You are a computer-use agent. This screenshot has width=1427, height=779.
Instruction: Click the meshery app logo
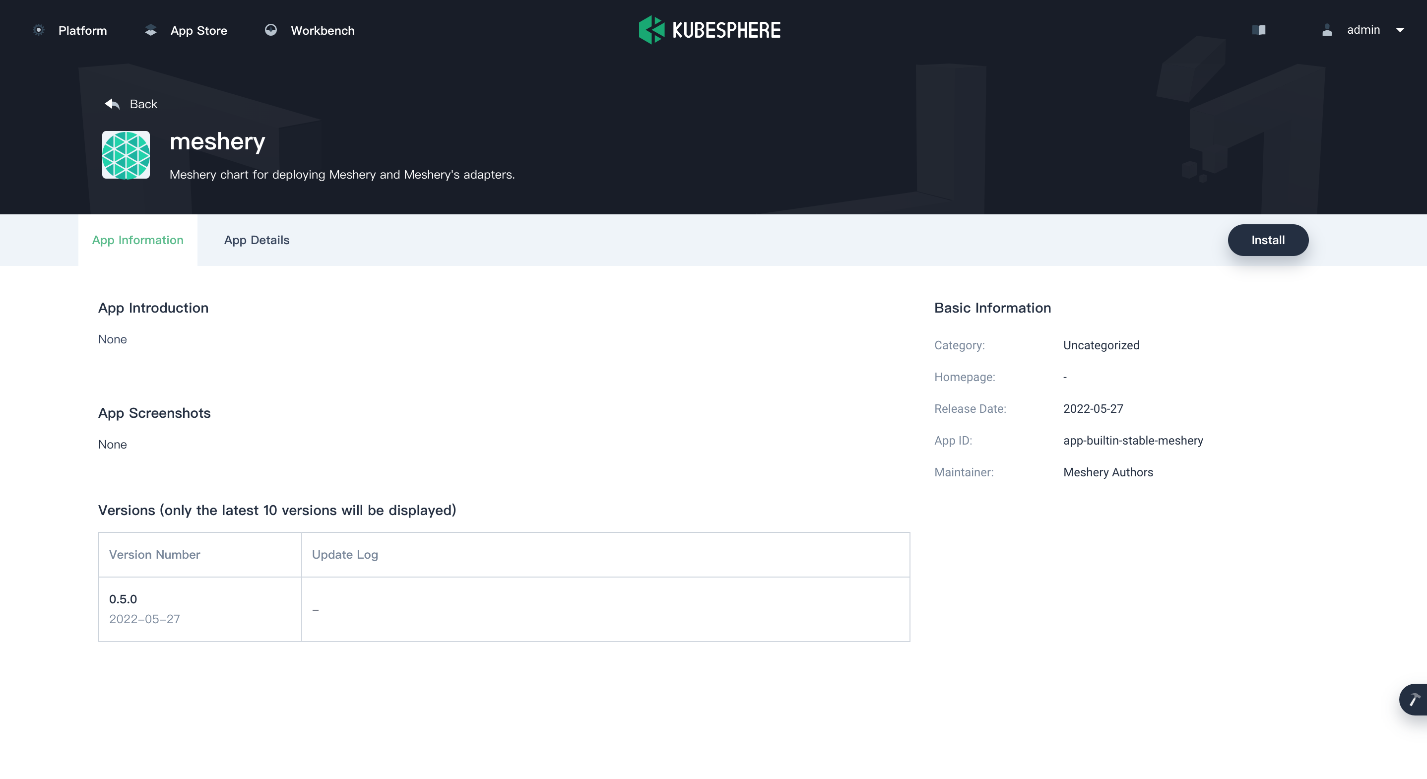(126, 155)
